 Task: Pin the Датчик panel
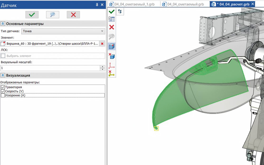coord(97,4)
